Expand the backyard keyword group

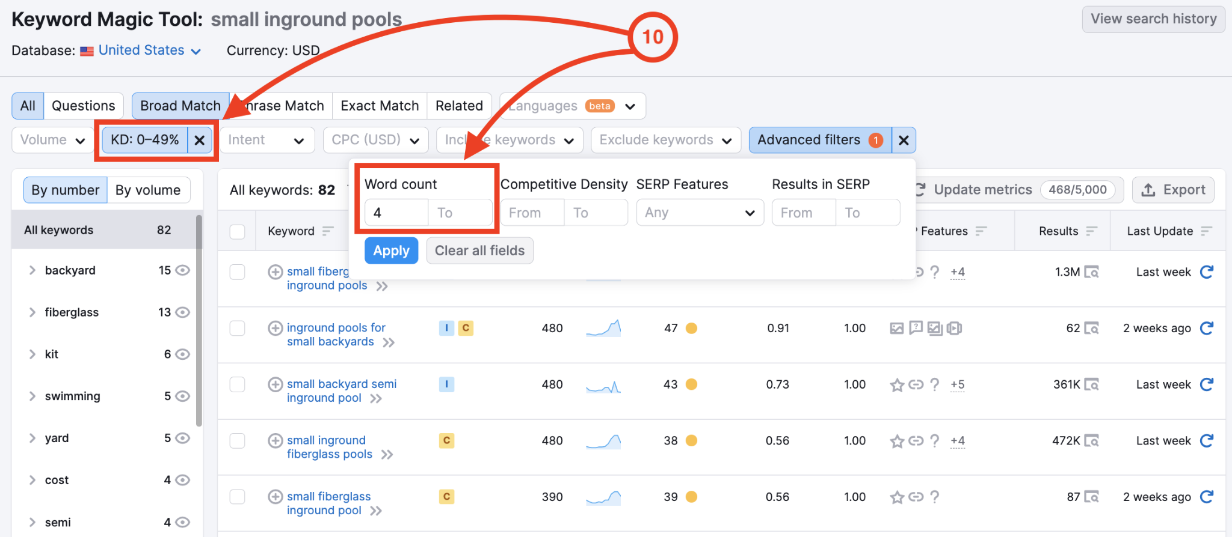tap(32, 270)
